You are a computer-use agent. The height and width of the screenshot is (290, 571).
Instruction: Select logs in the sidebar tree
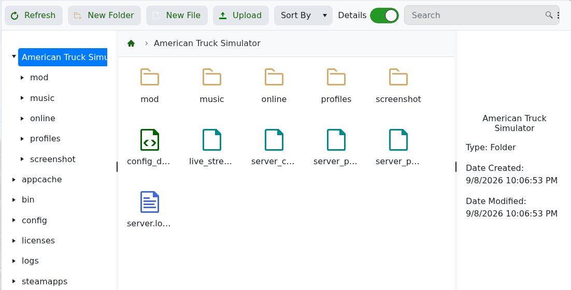(x=30, y=261)
